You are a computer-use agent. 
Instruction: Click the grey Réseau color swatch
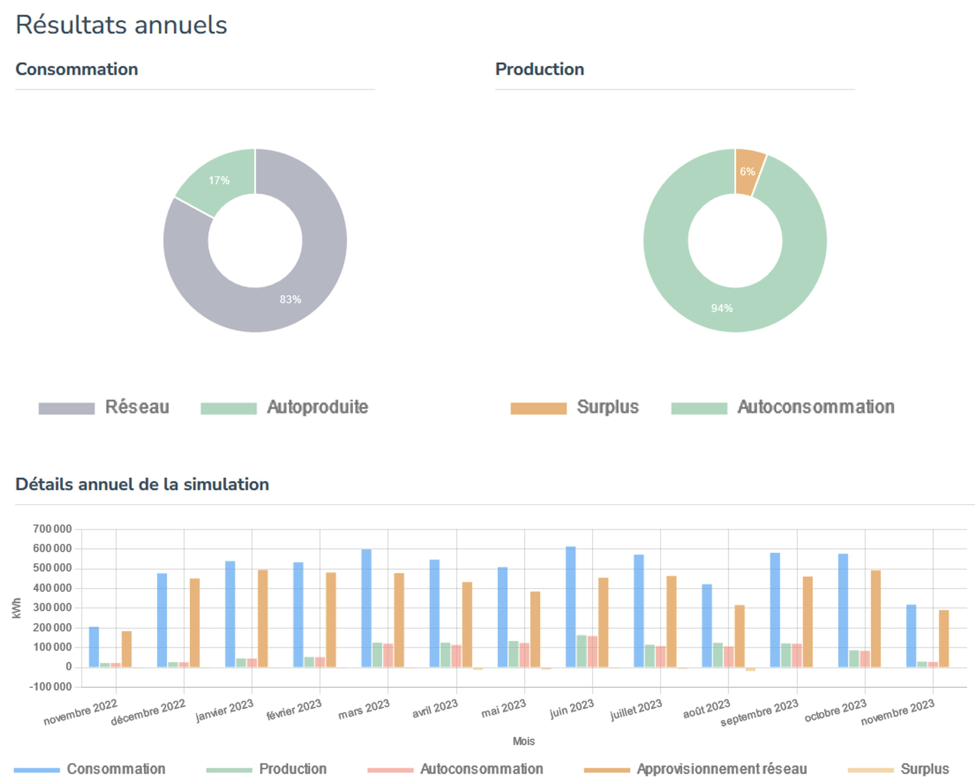point(66,408)
